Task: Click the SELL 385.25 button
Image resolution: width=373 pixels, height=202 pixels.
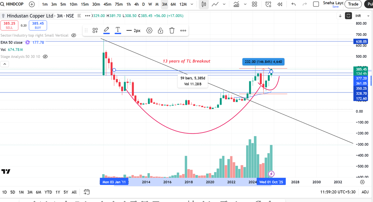Action: coord(10,25)
